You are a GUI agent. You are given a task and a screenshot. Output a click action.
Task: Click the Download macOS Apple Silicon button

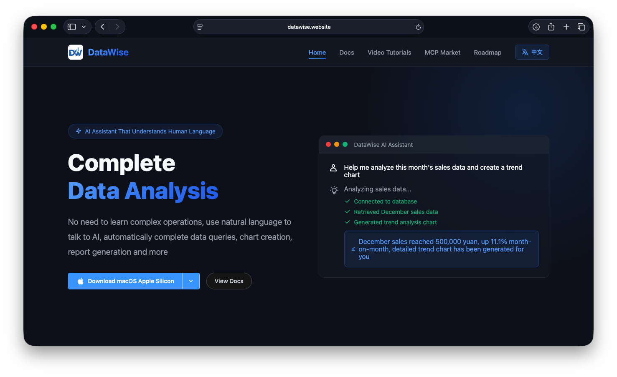click(125, 281)
